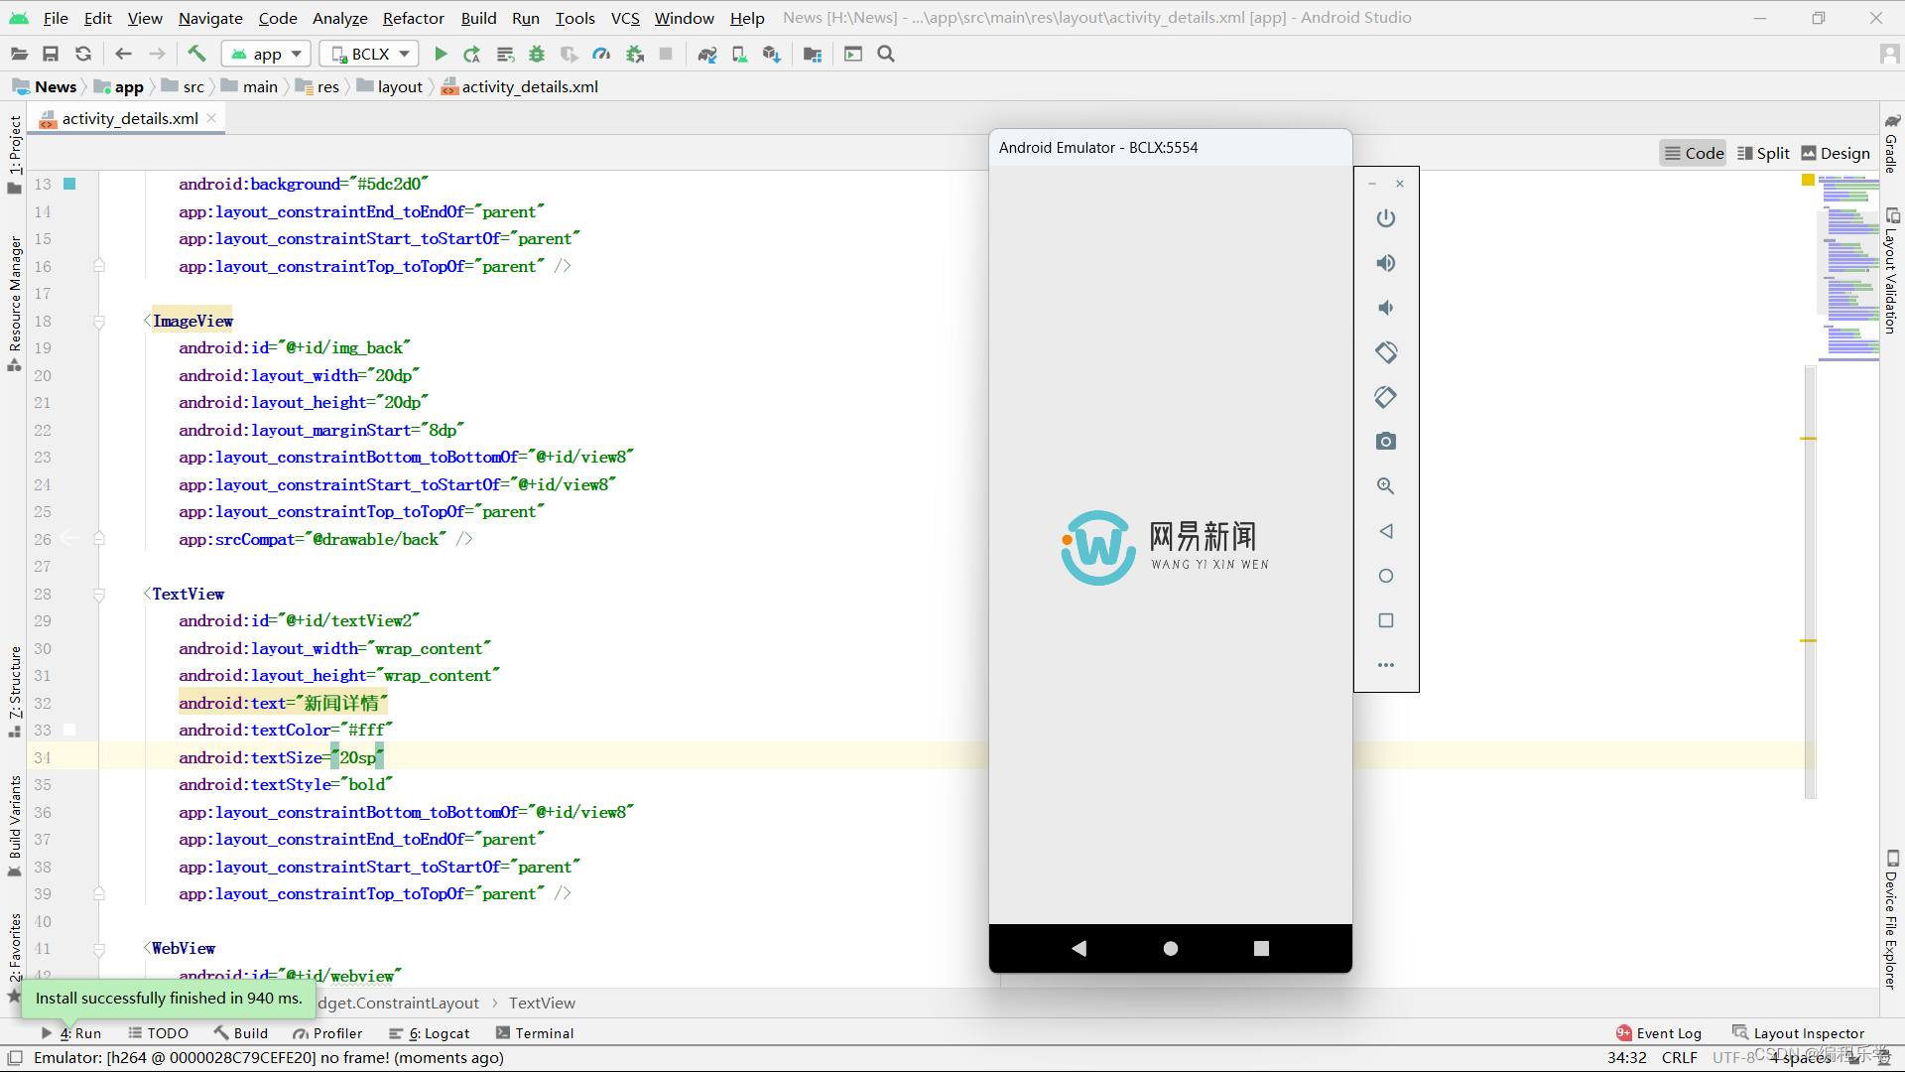Click the Attach debugger to process icon
This screenshot has width=1905, height=1072.
coord(635,54)
